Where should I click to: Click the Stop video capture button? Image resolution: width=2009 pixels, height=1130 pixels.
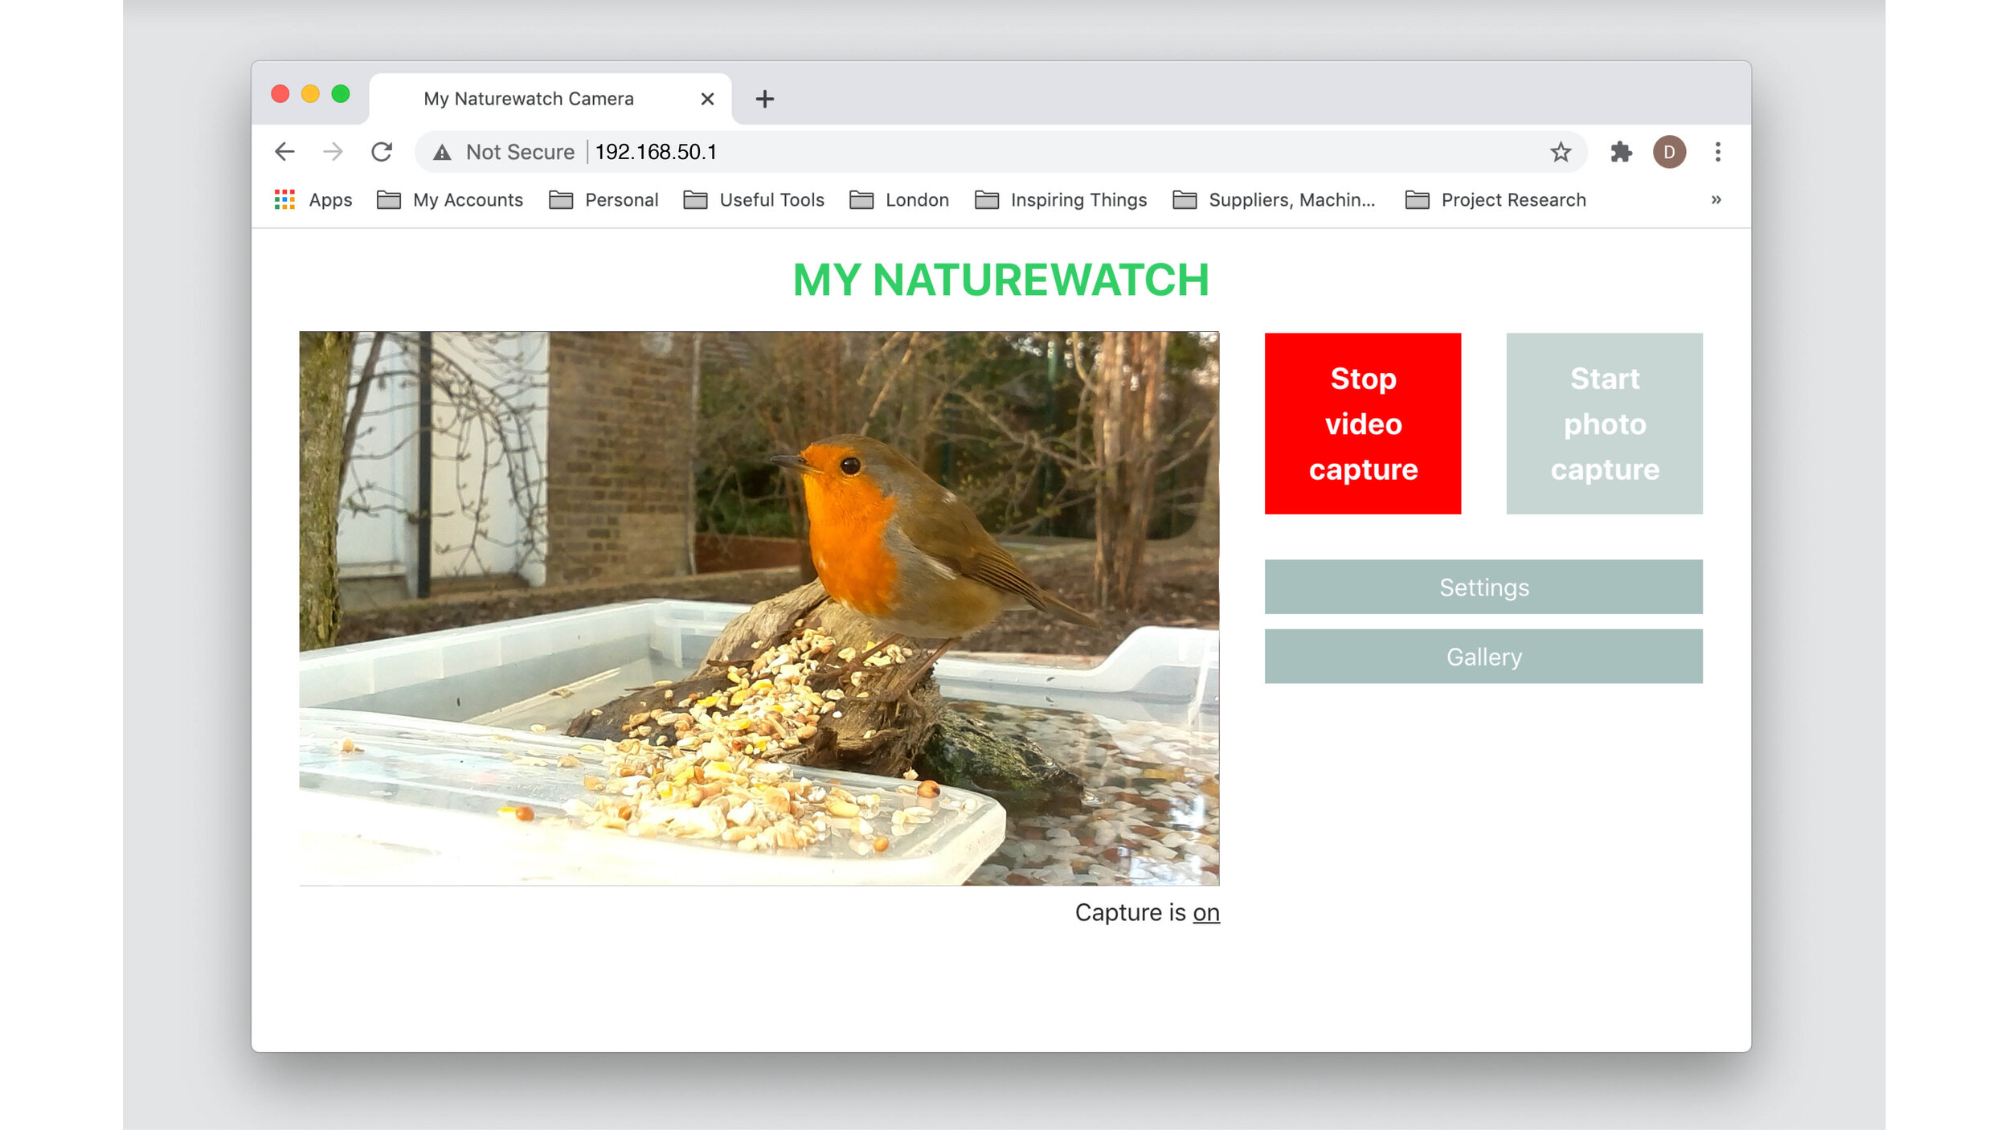click(x=1363, y=424)
